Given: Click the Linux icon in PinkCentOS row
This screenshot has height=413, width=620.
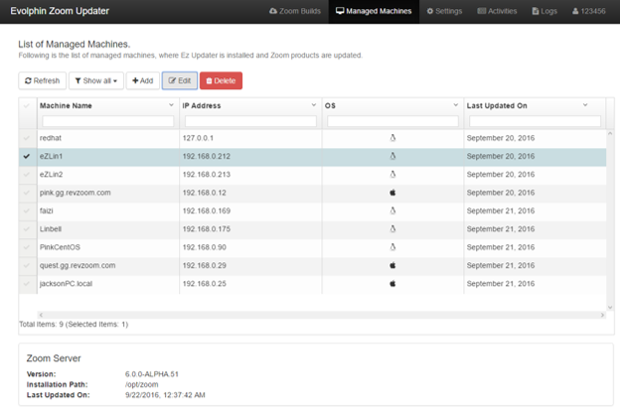Looking at the screenshot, I should (392, 247).
